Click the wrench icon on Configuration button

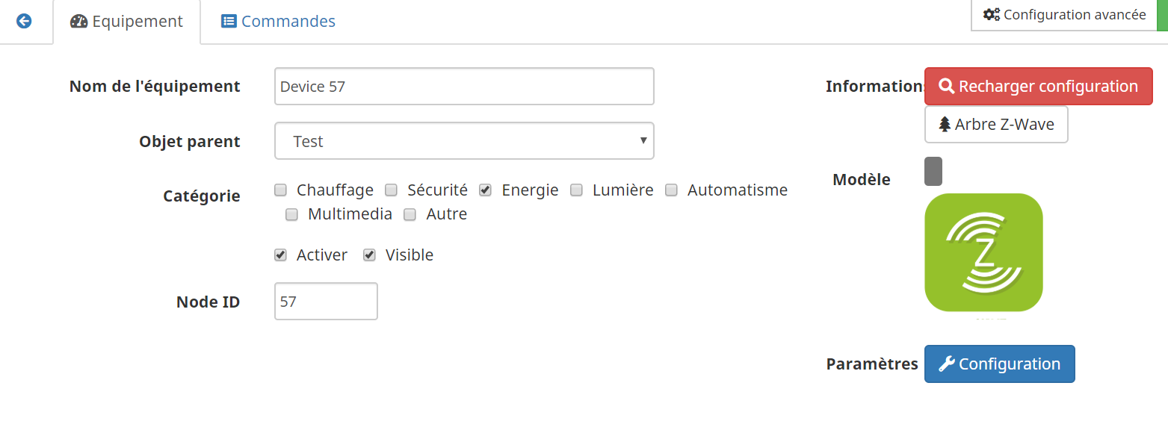[x=947, y=364]
